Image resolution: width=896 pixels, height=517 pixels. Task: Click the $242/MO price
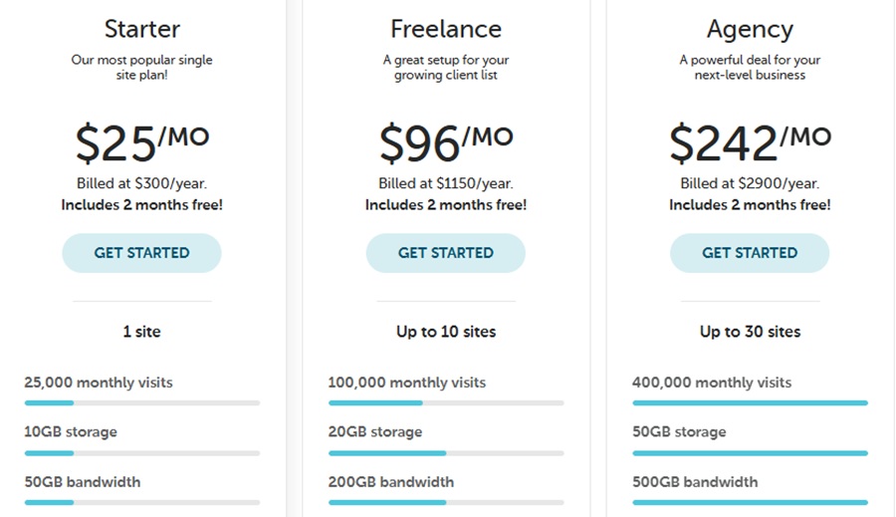click(x=750, y=142)
